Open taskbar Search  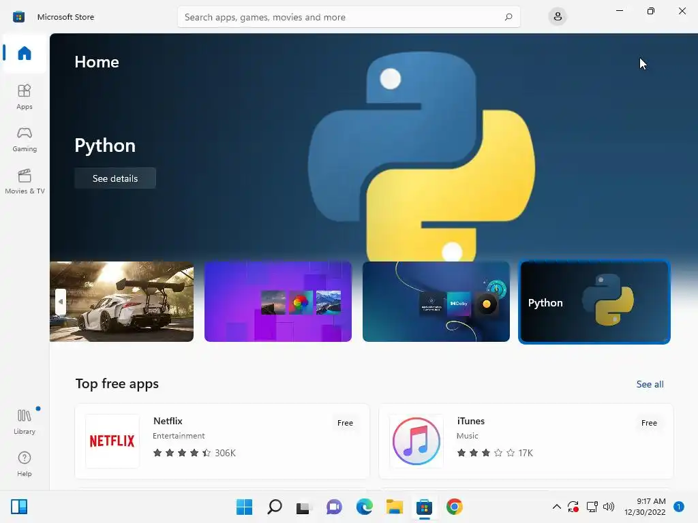click(275, 507)
